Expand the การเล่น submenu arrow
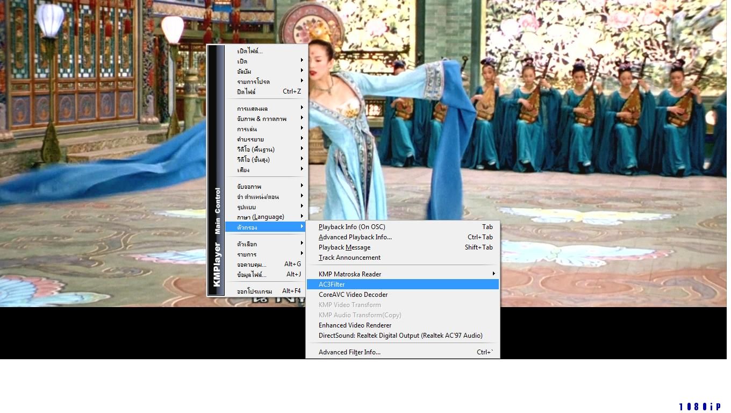The width and height of the screenshot is (731, 413). click(302, 129)
